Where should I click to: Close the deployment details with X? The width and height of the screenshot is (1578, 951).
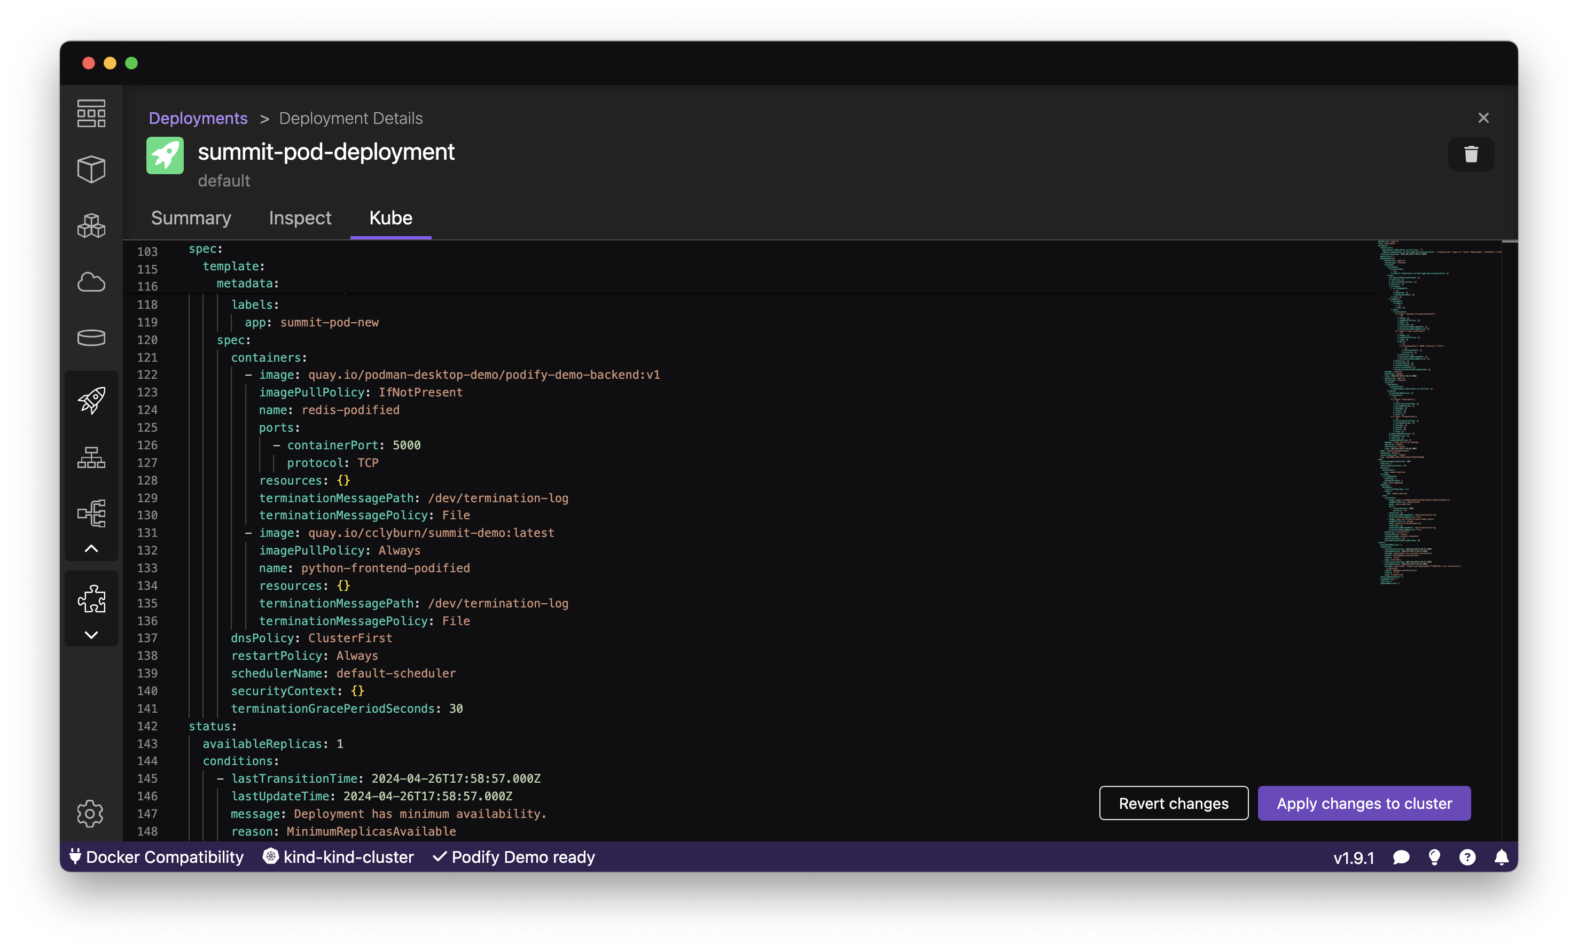(1483, 118)
